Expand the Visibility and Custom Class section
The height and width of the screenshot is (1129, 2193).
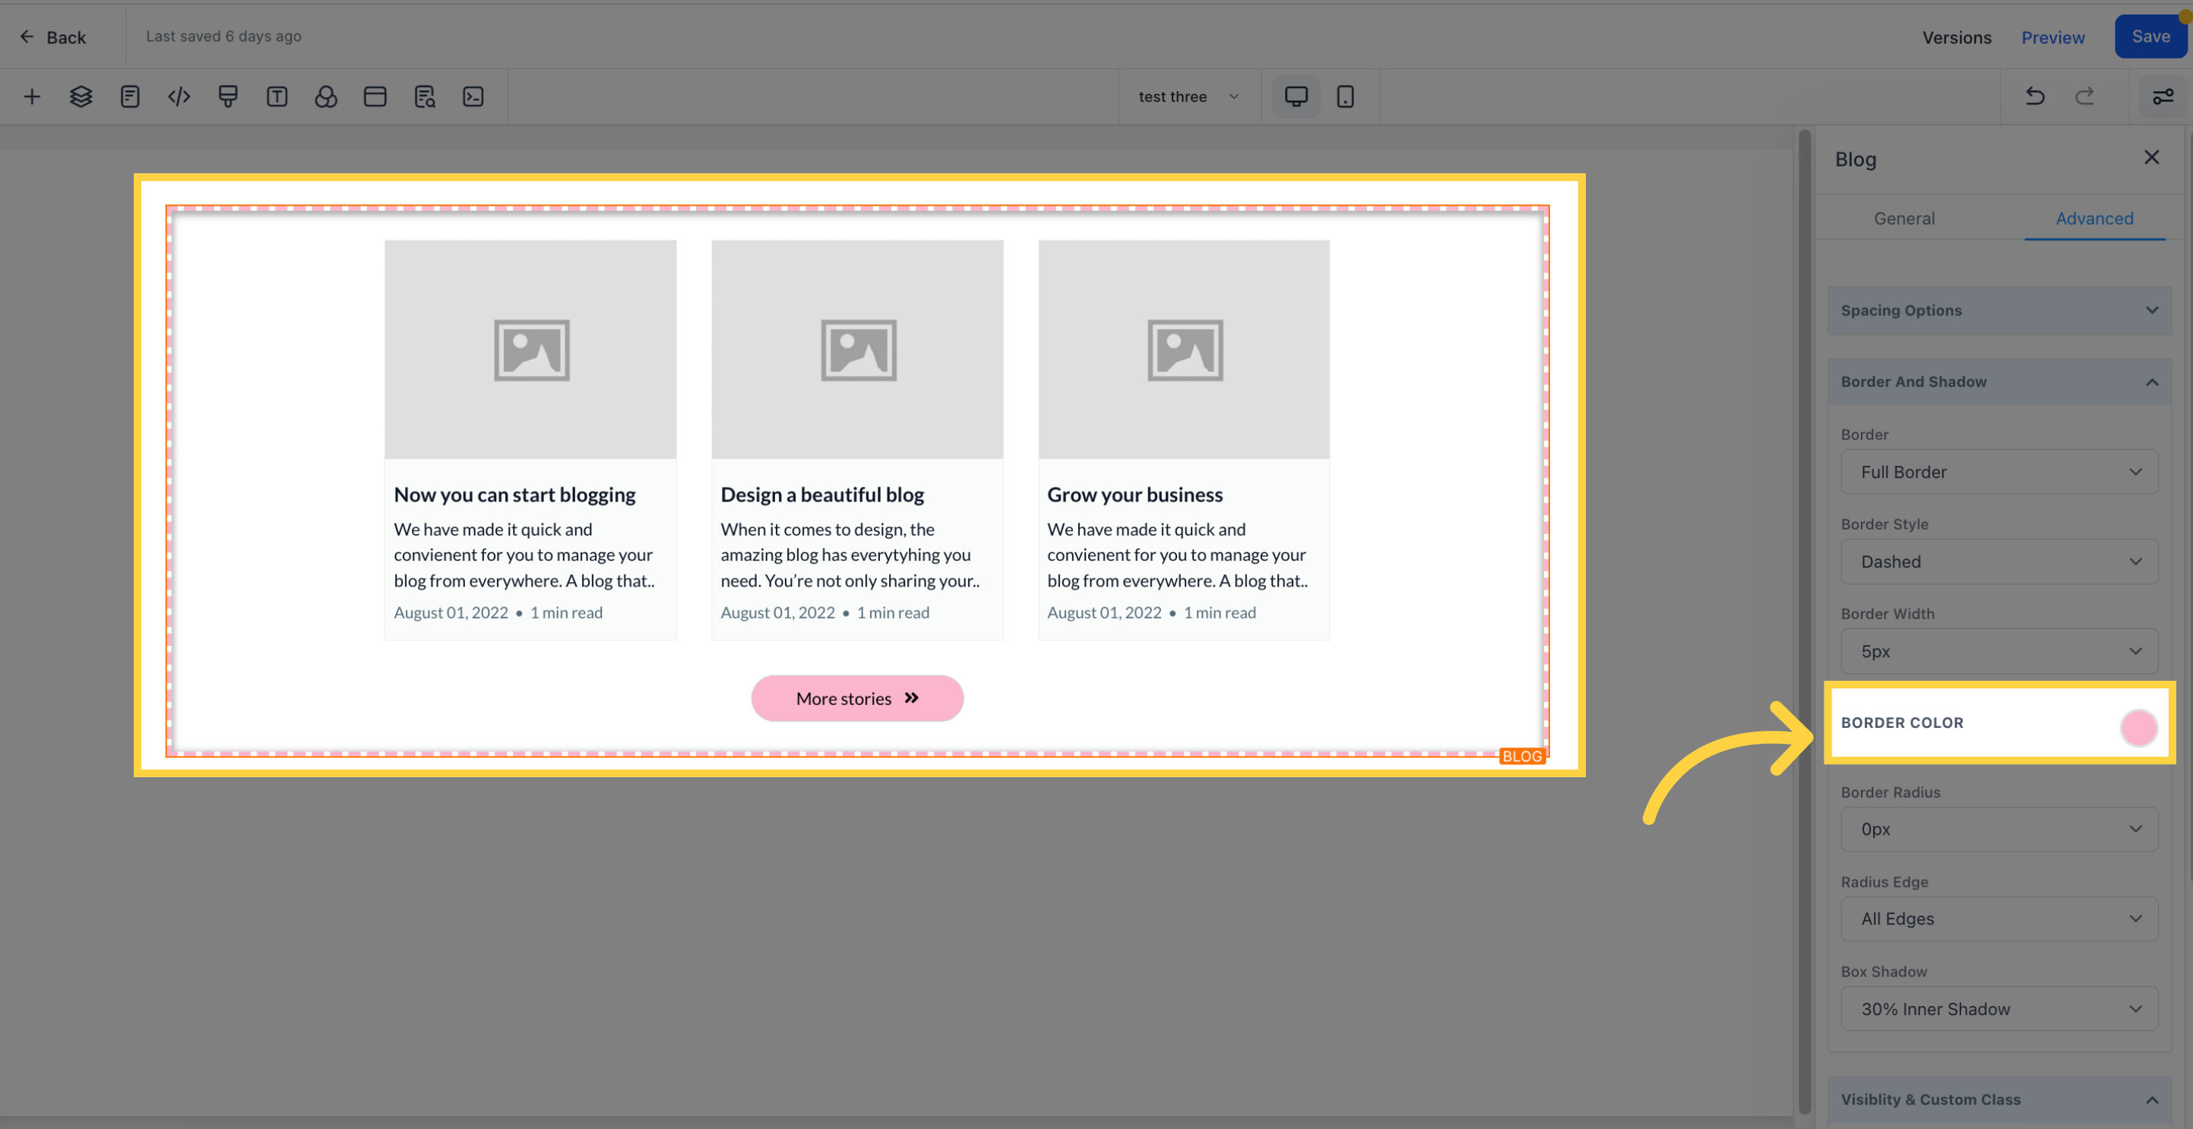click(x=1998, y=1099)
